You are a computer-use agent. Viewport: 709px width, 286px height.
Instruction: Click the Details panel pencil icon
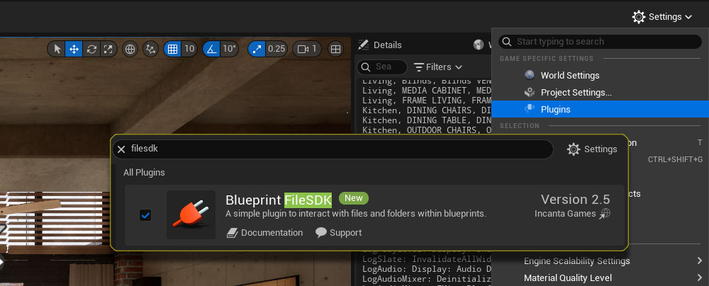[x=363, y=45]
